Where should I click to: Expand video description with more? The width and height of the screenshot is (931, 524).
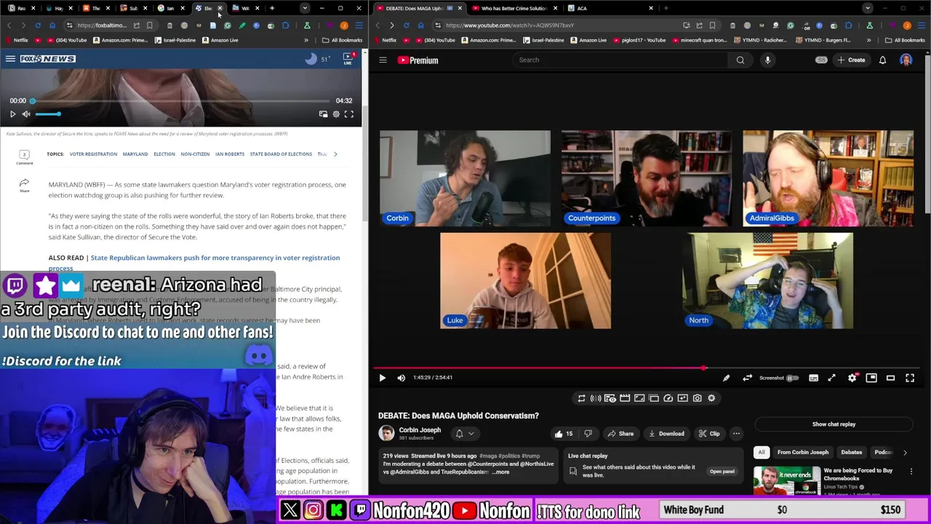click(501, 472)
